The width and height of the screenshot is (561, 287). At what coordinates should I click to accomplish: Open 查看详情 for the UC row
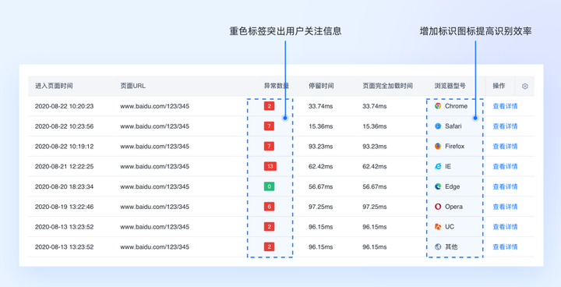coord(505,226)
